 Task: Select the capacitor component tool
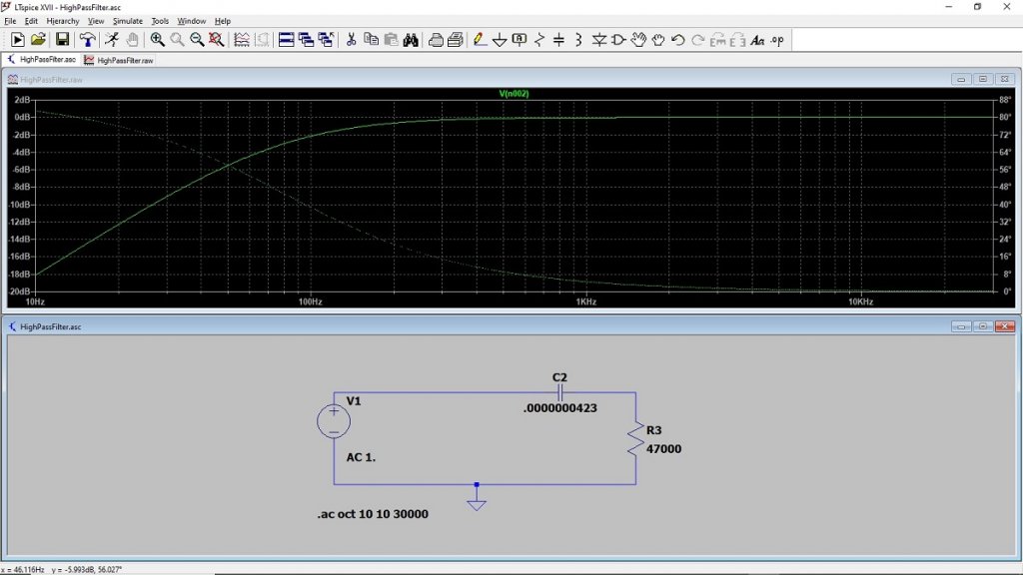click(558, 40)
